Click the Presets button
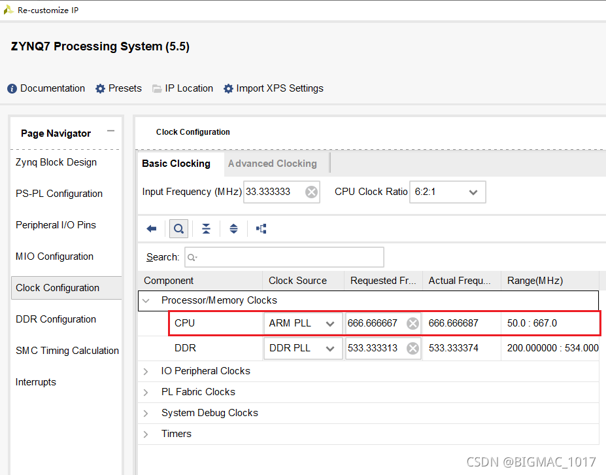This screenshot has height=475, width=606. [125, 88]
